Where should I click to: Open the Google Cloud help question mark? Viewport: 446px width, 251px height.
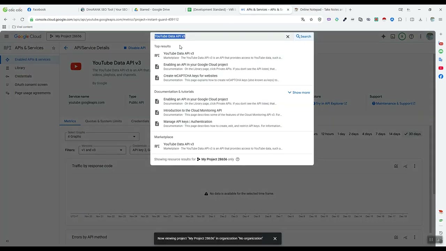point(411,36)
